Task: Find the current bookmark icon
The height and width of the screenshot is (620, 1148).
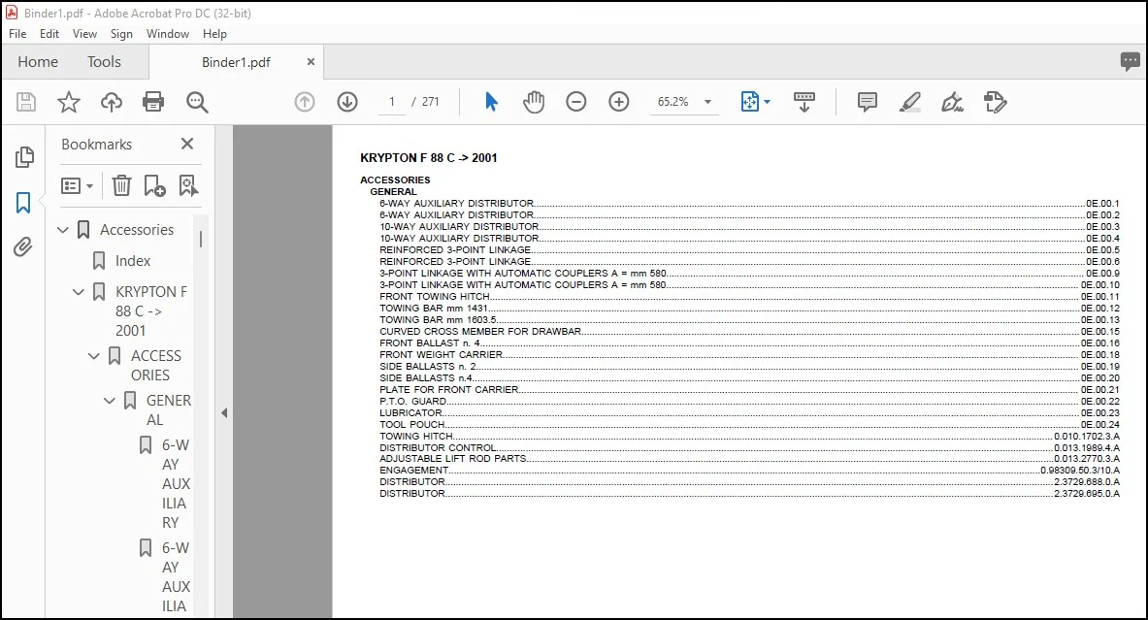Action: click(x=188, y=186)
